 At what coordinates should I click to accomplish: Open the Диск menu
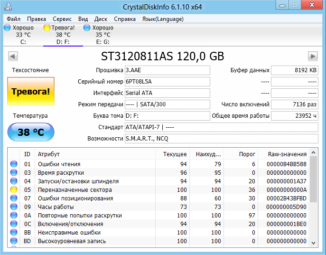pos(101,19)
